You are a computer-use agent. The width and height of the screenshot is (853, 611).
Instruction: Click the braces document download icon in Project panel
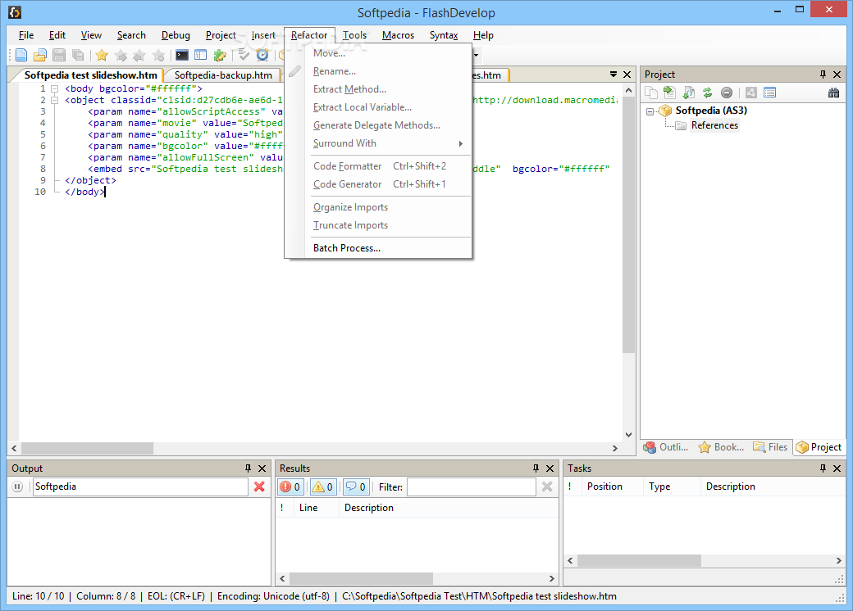pyautogui.click(x=689, y=93)
